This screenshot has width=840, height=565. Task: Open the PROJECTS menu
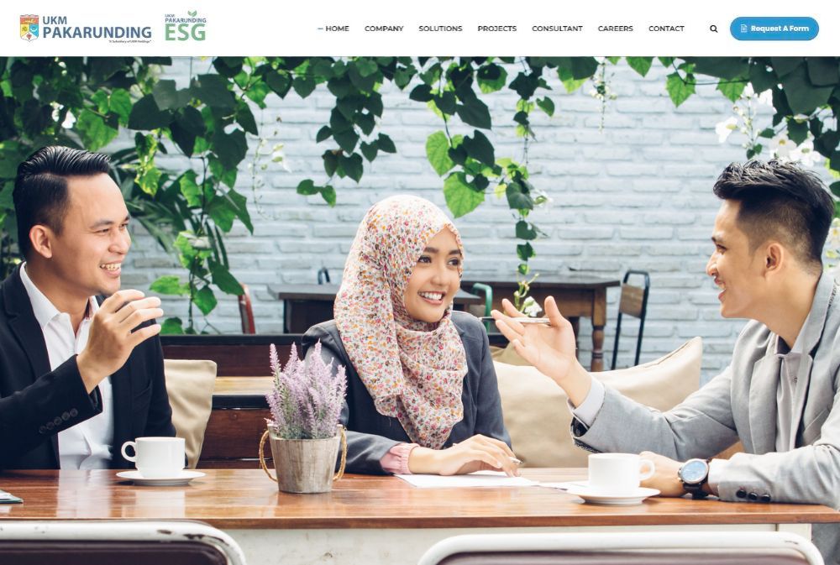pyautogui.click(x=496, y=29)
